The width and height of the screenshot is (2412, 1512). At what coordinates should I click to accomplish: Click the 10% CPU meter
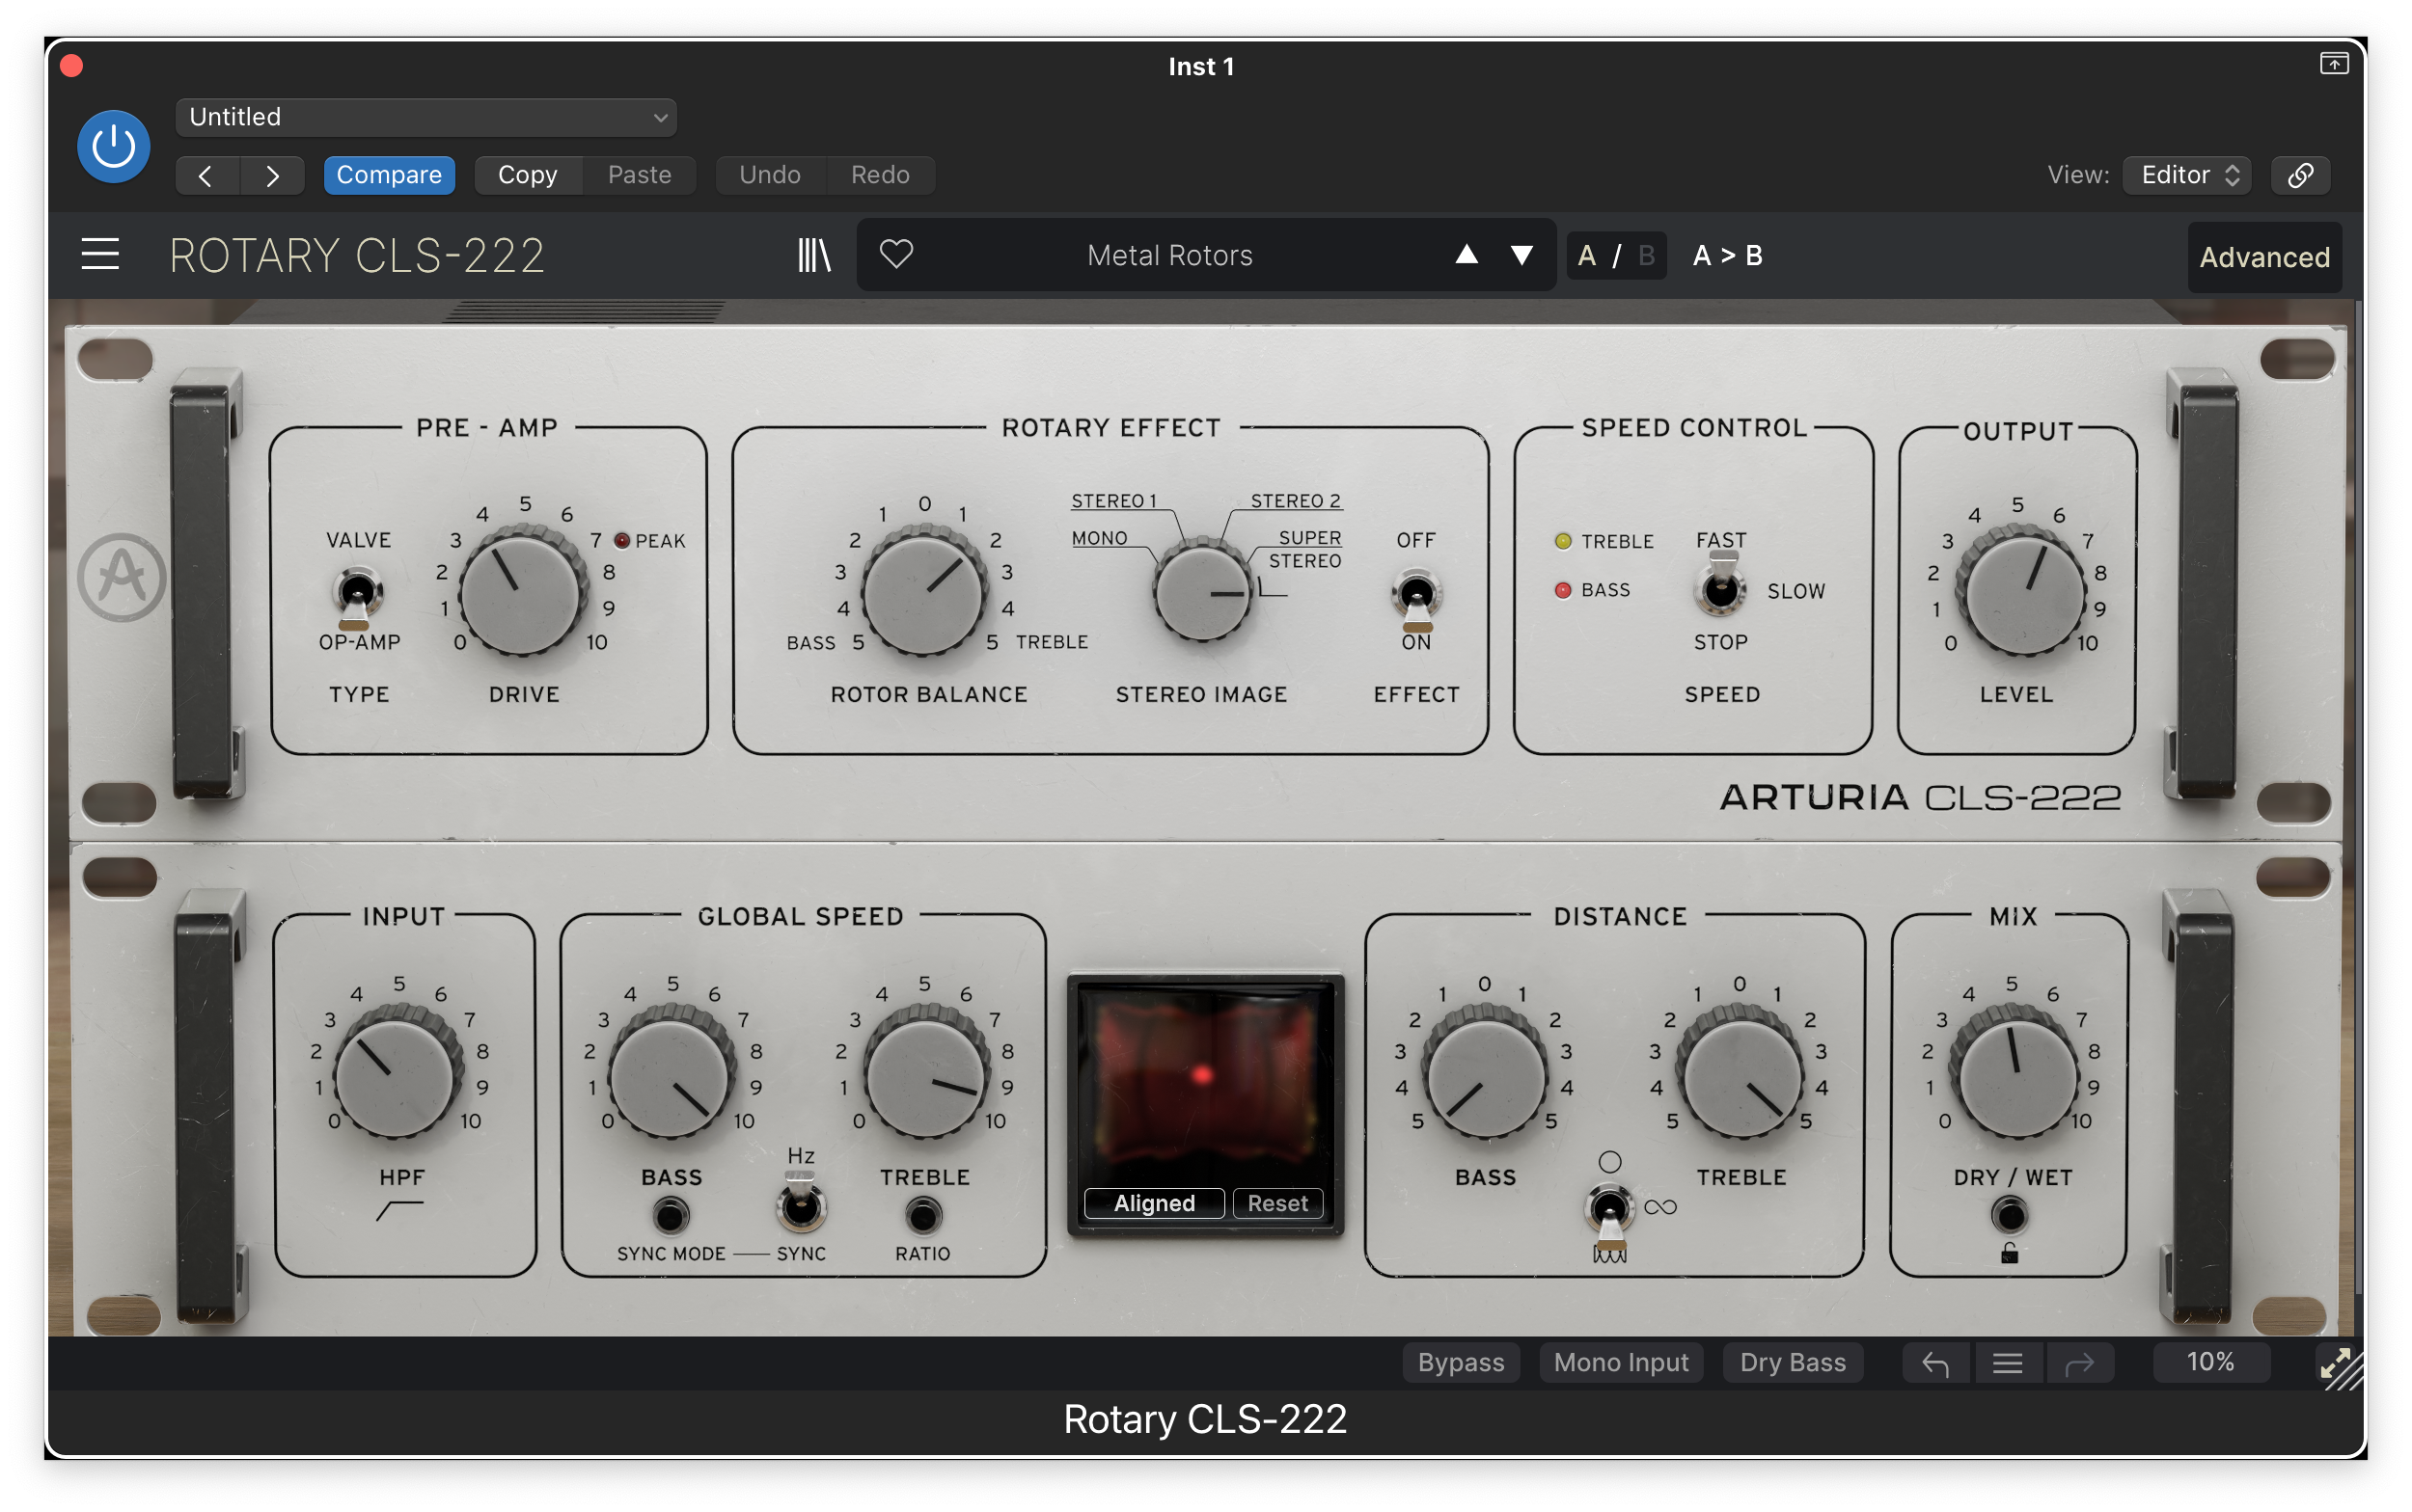click(2211, 1362)
